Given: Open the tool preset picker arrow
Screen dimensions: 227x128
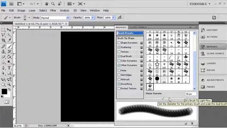Looking at the screenshot, I should 10,18.
